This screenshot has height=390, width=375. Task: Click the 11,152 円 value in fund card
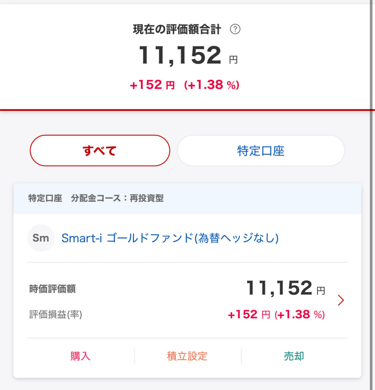coord(285,288)
